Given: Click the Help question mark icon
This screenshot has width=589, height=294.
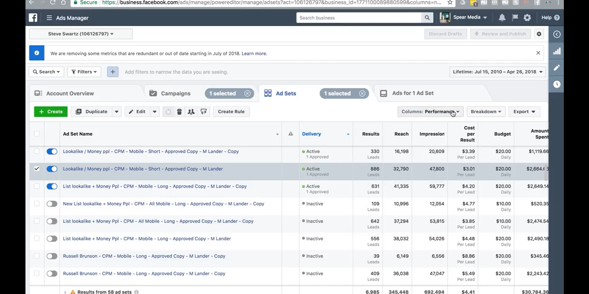Looking at the screenshot, I should pyautogui.click(x=557, y=18).
